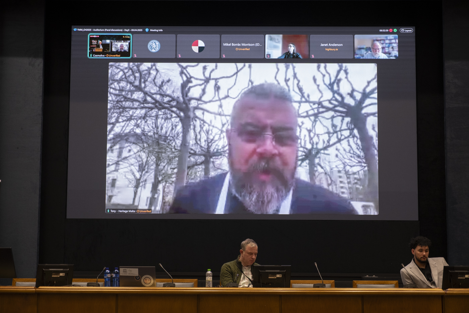The width and height of the screenshot is (469, 313).
Task: Open Meeting Info label
Action: (156, 30)
